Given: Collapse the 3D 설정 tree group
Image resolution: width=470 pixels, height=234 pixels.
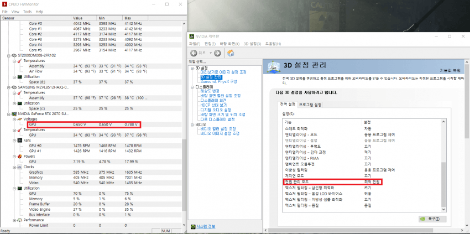Looking at the screenshot, I should coord(193,68).
